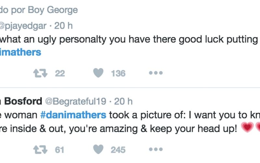The height and width of the screenshot is (163, 260).
Task: Open the hashtag link ending in imathers
Action: click(x=20, y=52)
